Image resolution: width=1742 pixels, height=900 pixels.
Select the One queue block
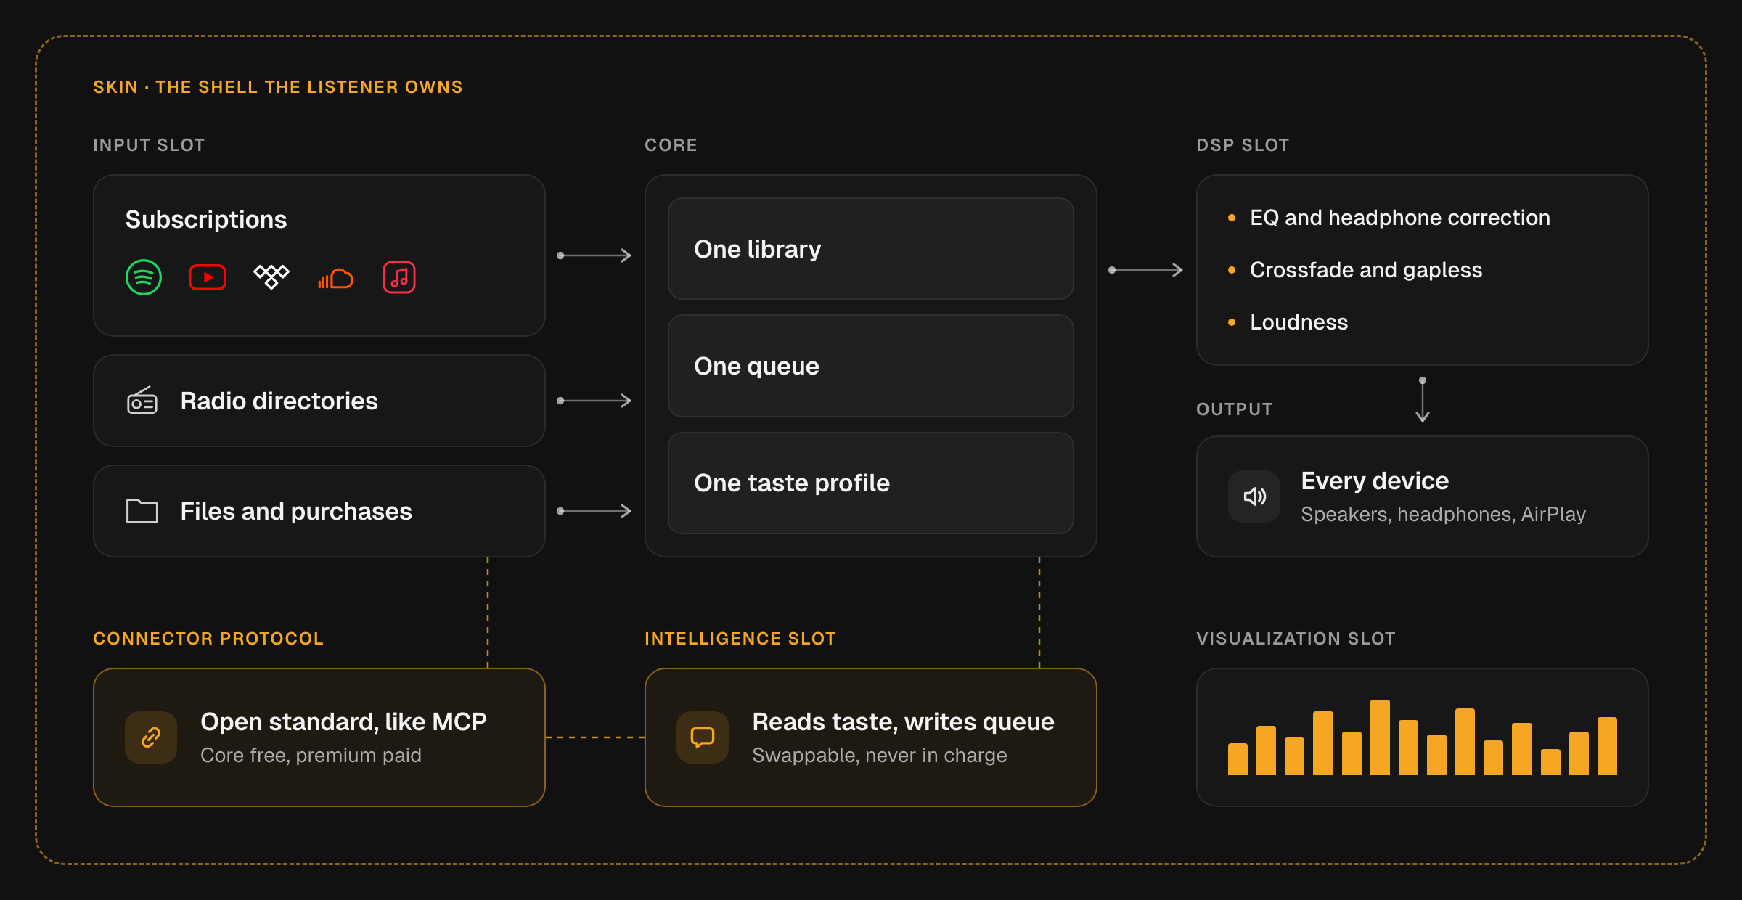point(871,366)
